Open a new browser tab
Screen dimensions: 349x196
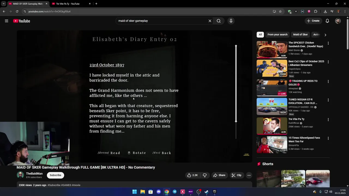[96, 4]
